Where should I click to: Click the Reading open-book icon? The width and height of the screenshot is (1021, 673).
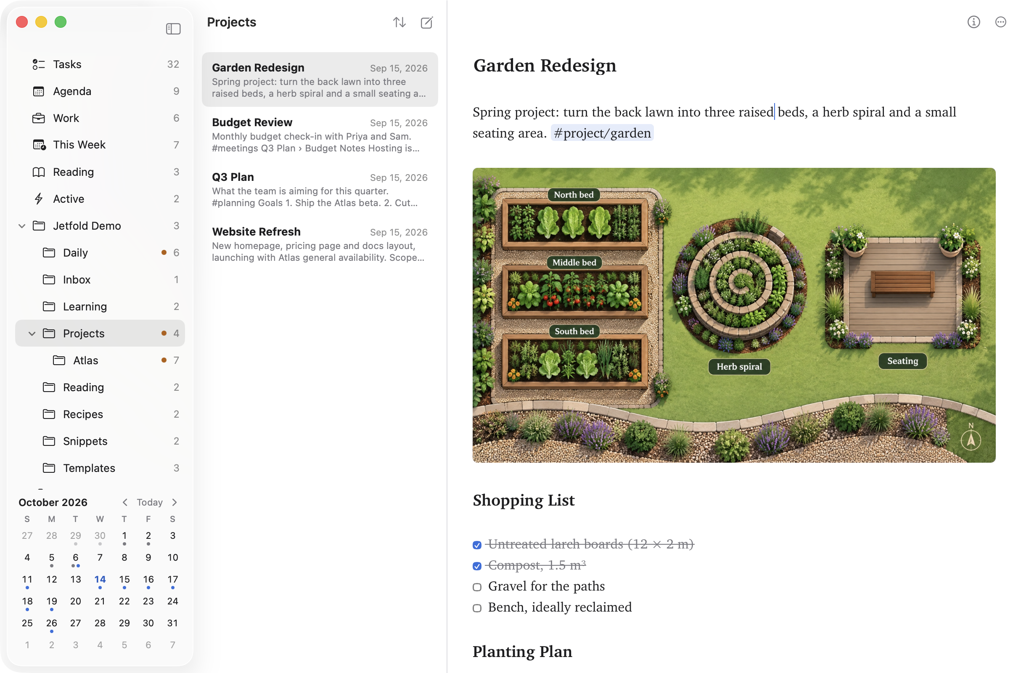coord(39,172)
